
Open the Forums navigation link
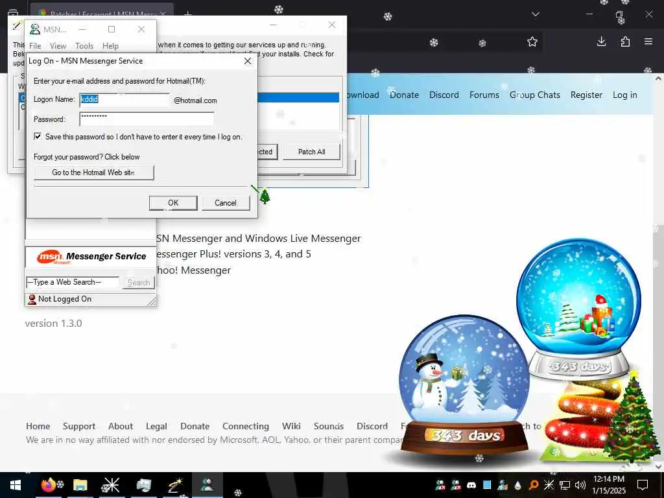[x=484, y=95]
